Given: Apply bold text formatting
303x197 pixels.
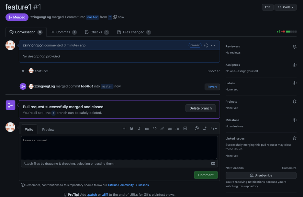Looking at the screenshot, I should (131, 128).
